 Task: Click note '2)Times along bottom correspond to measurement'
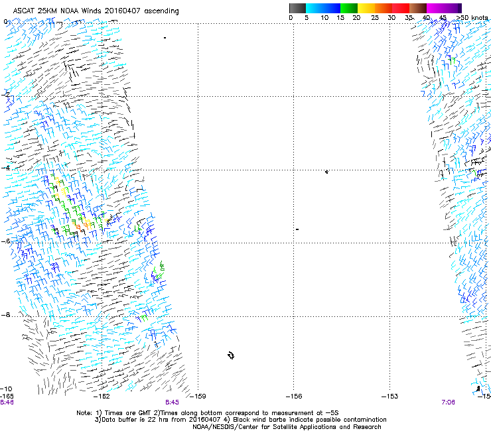(x=238, y=413)
